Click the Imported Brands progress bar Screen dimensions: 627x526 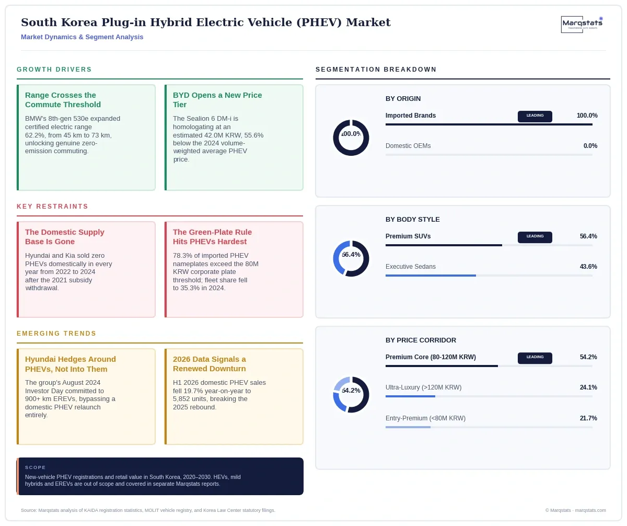coord(489,124)
